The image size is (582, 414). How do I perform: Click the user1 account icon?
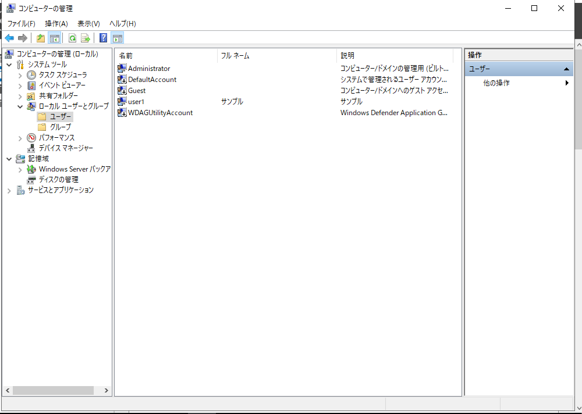tap(122, 101)
